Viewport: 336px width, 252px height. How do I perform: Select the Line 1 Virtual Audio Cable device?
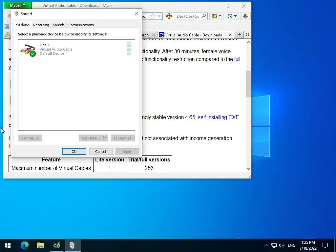76,49
